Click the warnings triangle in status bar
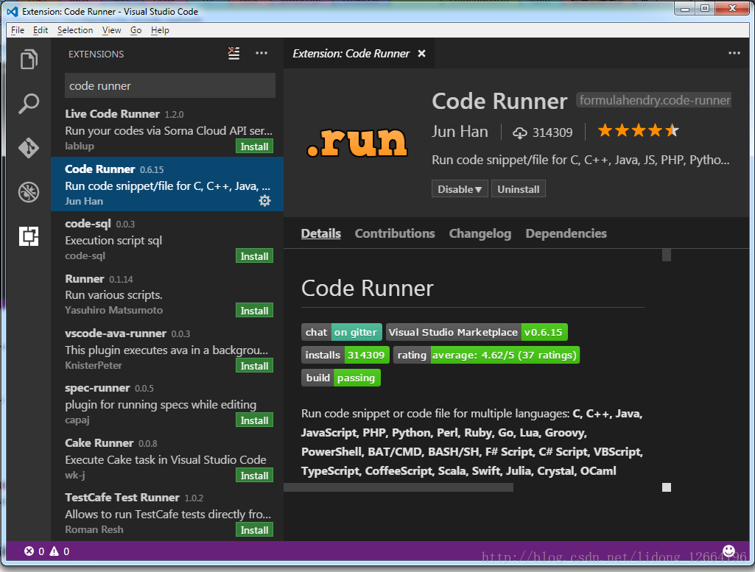The height and width of the screenshot is (572, 755). 55,551
